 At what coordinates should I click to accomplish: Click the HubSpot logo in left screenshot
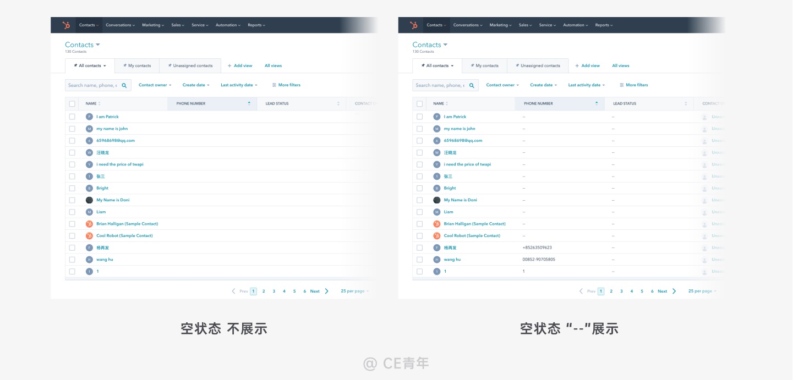coord(66,25)
